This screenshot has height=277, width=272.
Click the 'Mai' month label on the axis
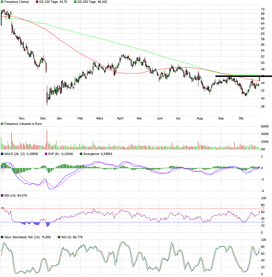click(139, 118)
